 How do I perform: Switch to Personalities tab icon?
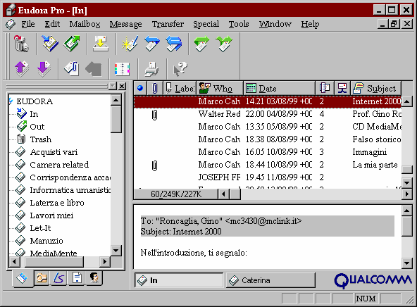tap(94, 278)
